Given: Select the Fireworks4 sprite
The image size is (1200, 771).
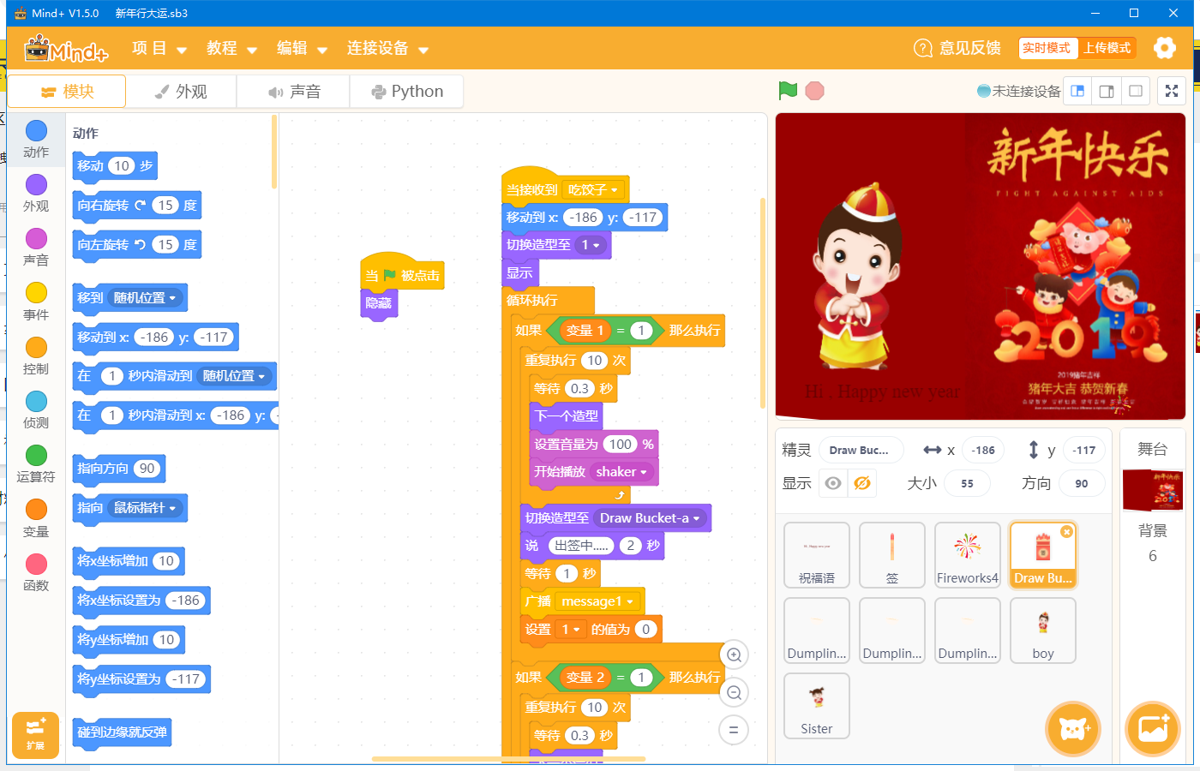Looking at the screenshot, I should (x=968, y=555).
